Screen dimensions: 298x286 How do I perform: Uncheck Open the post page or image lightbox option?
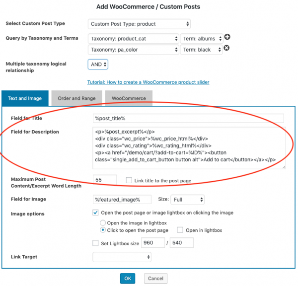[x=96, y=213]
